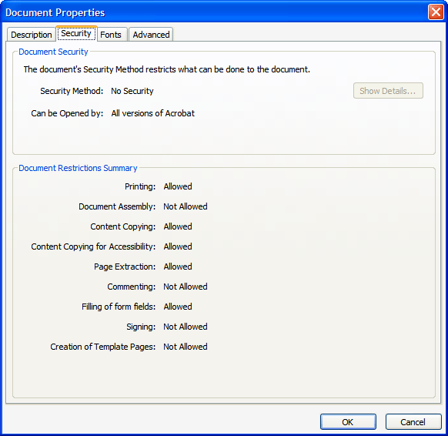
Task: Click the Cancel button
Action: click(413, 421)
